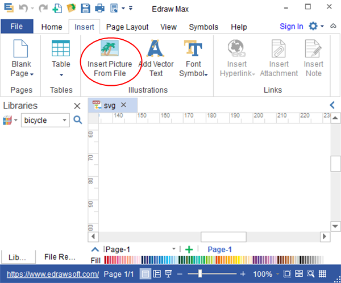341x283 pixels.
Task: Open the zoom level 100% dropdown
Action: click(x=277, y=274)
